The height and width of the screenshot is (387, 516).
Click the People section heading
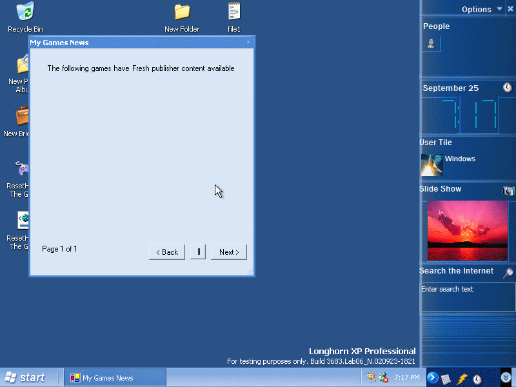coord(437,26)
